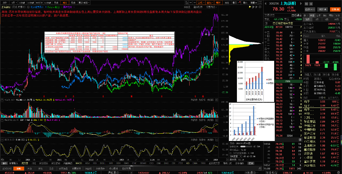This screenshot has height=174, width=342.
Task: Click 加指标 on the KDJ panel
Action: point(202,140)
